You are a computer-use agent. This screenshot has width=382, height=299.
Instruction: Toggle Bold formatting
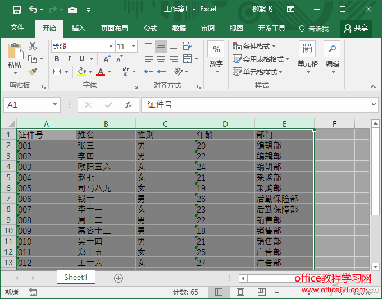point(57,59)
